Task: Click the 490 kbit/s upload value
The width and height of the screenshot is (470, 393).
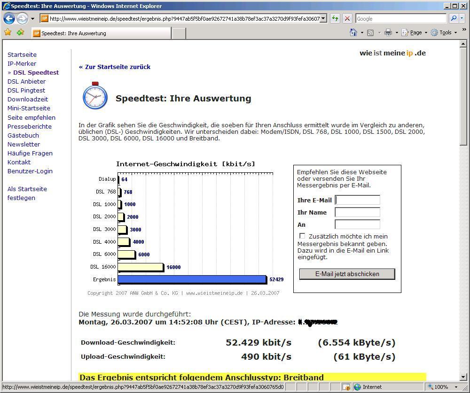Action: pyautogui.click(x=266, y=356)
